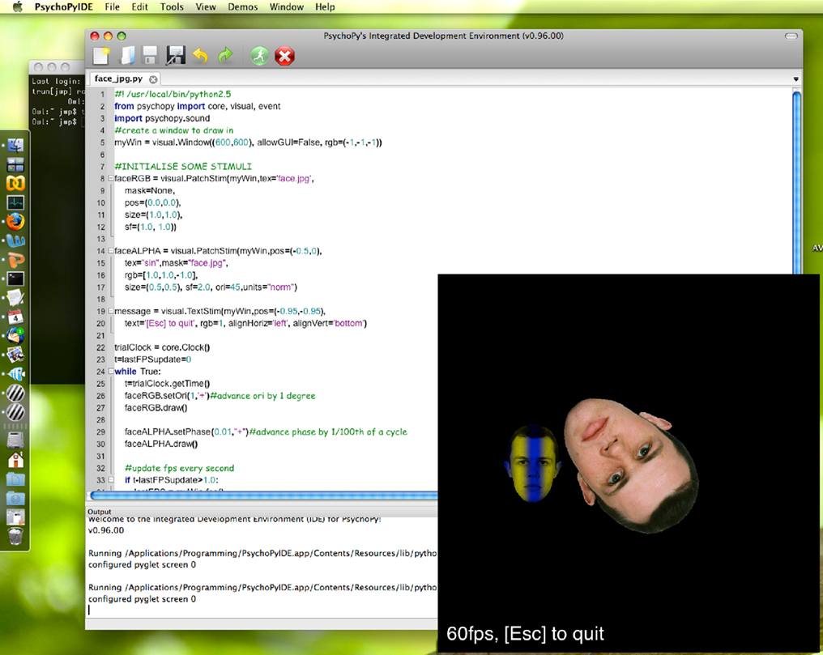Open Activity Monitor from the dock
This screenshot has height=655, width=823.
click(x=15, y=202)
